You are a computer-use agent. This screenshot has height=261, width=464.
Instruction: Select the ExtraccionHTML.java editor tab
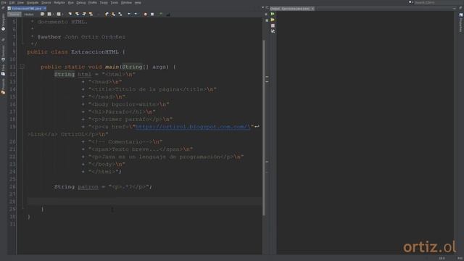tap(26, 9)
